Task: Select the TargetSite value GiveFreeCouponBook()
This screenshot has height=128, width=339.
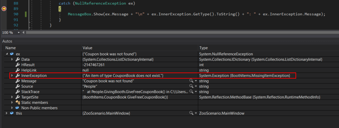Action: tap(125, 97)
